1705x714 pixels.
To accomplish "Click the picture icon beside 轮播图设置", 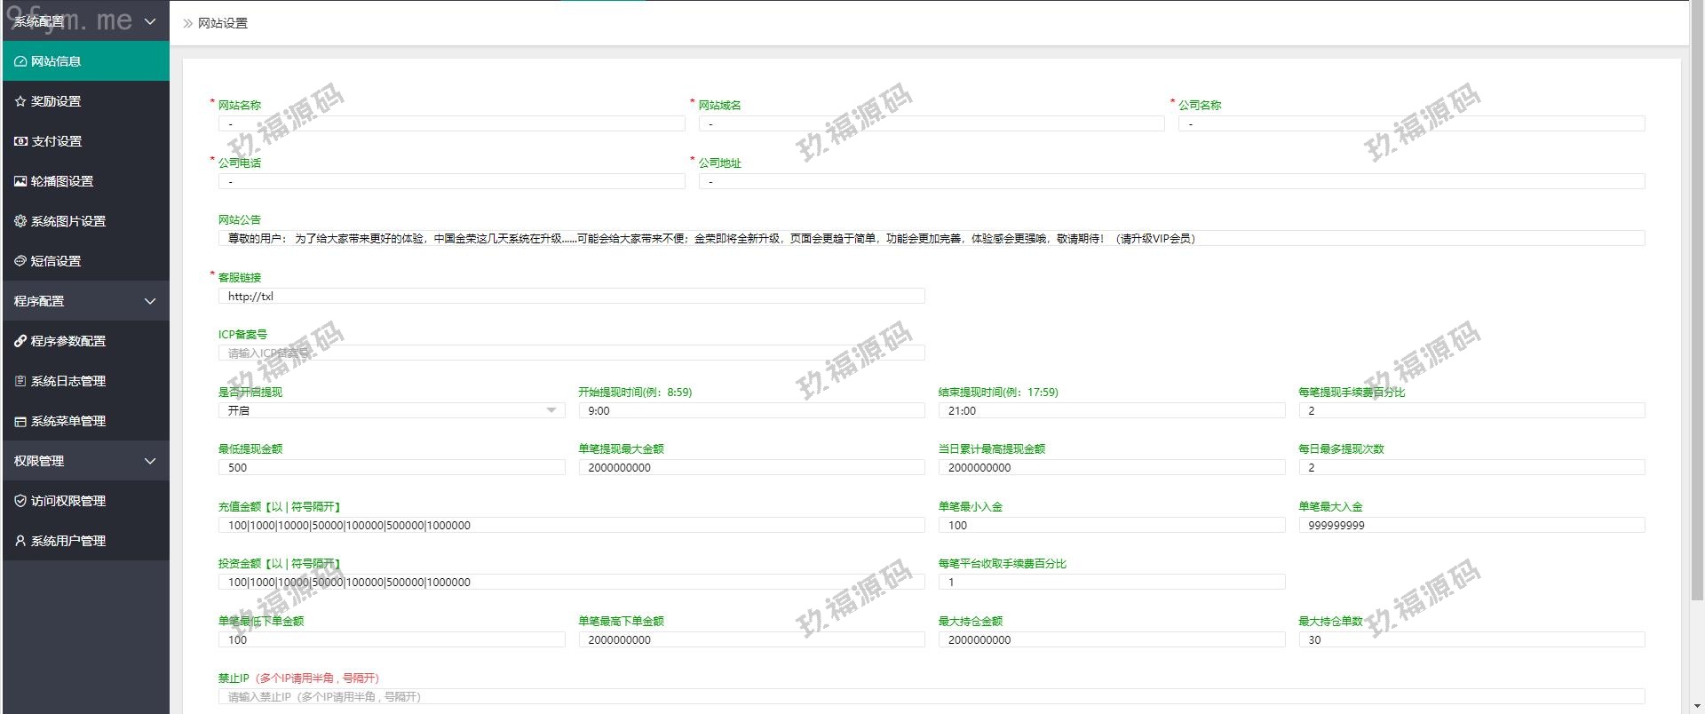I will click(x=20, y=181).
